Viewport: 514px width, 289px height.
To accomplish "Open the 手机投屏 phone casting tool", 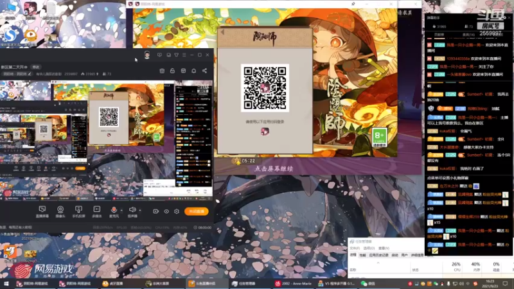I will pyautogui.click(x=78, y=212).
